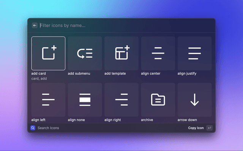Click the blue Search Icons extension icon
This screenshot has height=151, width=243.
coord(33,128)
